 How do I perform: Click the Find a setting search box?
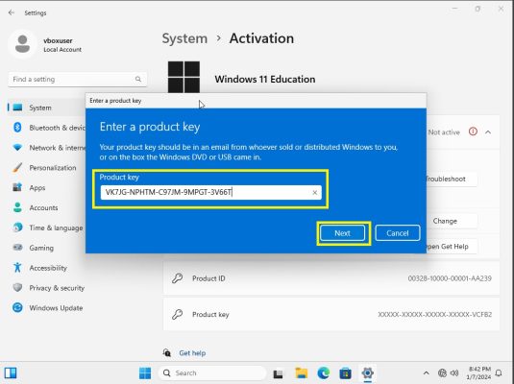pos(78,80)
